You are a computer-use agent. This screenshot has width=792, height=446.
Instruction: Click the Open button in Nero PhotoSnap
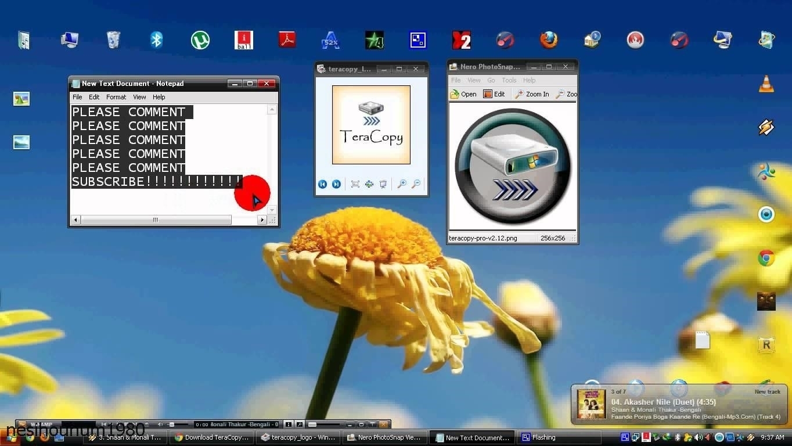click(x=463, y=94)
